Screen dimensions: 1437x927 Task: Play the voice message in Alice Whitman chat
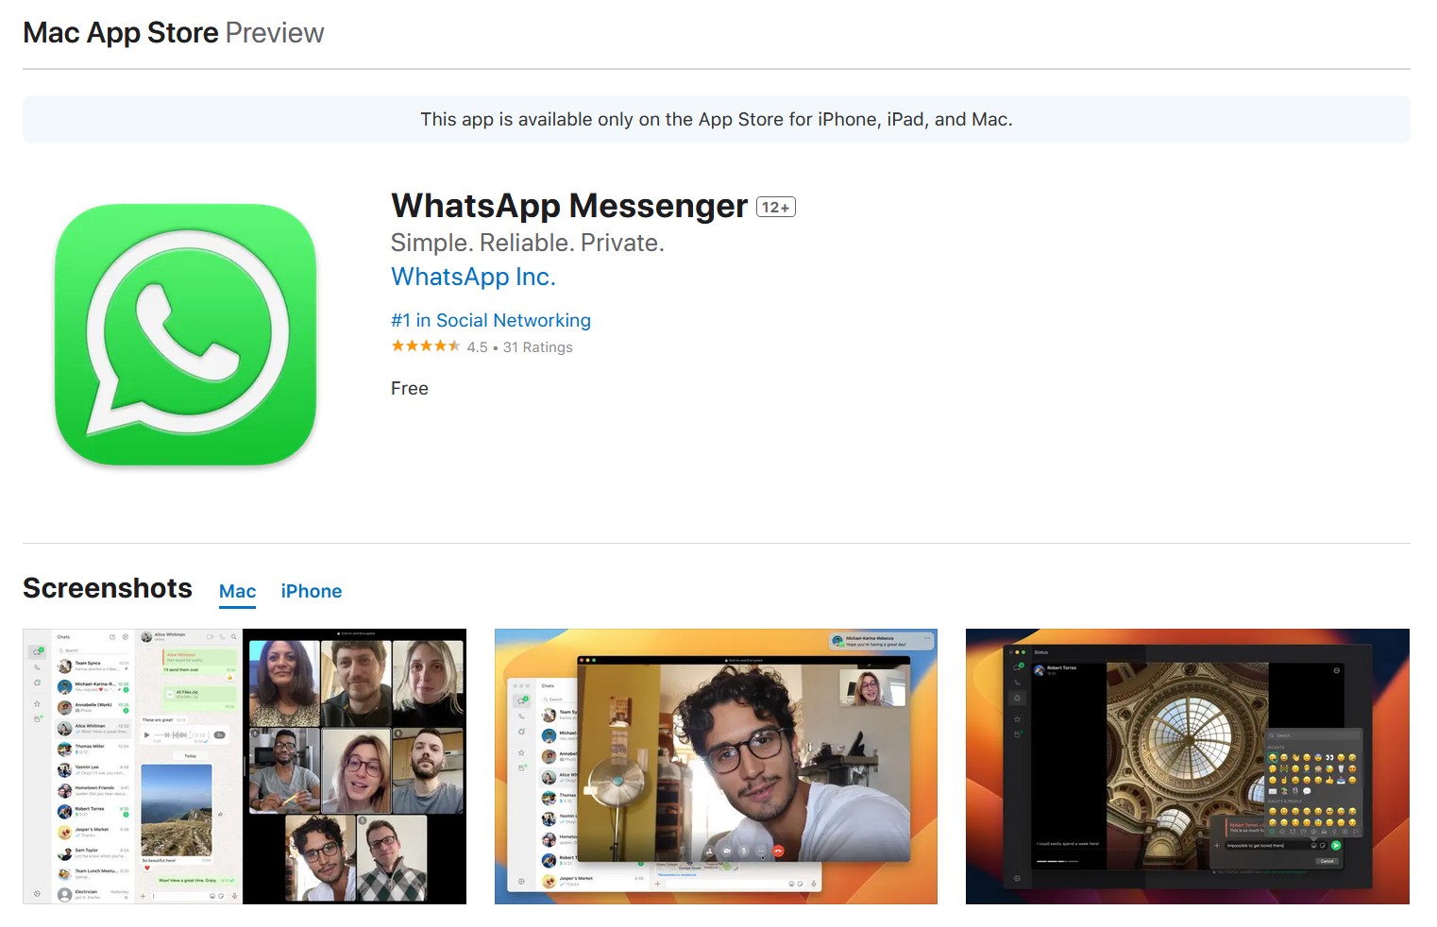146,734
